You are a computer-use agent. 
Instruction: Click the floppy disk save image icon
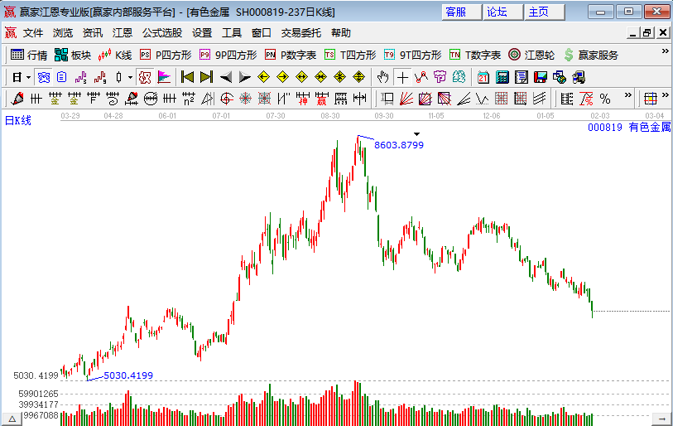click(x=541, y=77)
